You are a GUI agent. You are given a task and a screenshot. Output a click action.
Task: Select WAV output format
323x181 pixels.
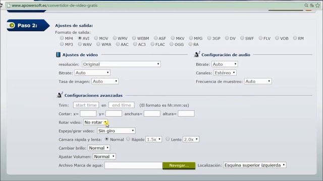[80, 44]
